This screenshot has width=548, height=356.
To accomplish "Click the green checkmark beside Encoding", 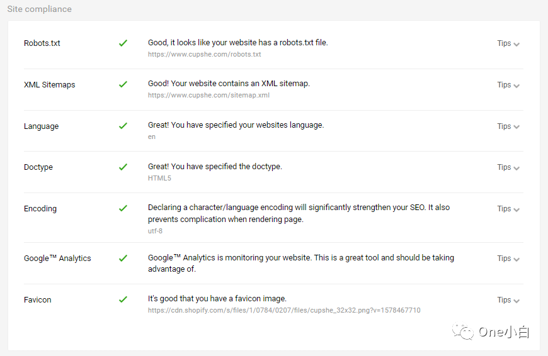I will tap(123, 208).
